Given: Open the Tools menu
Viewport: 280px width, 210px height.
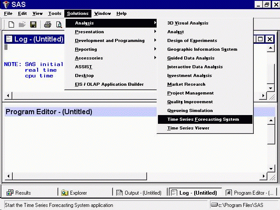Looking at the screenshot, I should (55, 14).
